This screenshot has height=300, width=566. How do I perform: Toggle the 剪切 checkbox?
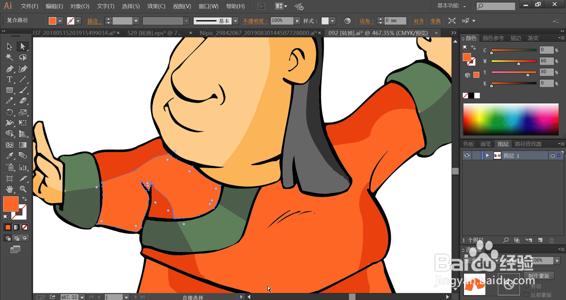[x=526, y=286]
